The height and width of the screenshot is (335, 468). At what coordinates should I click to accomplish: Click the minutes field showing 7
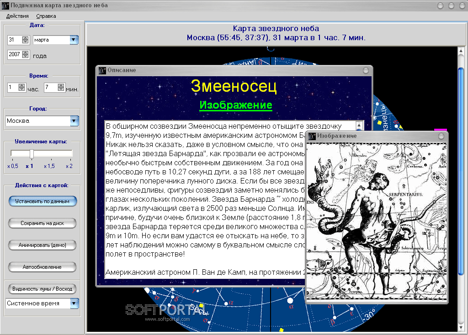(51, 87)
